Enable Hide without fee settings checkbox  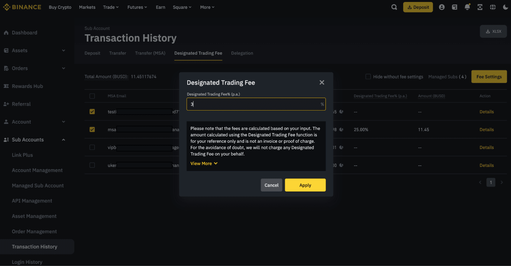pos(368,77)
